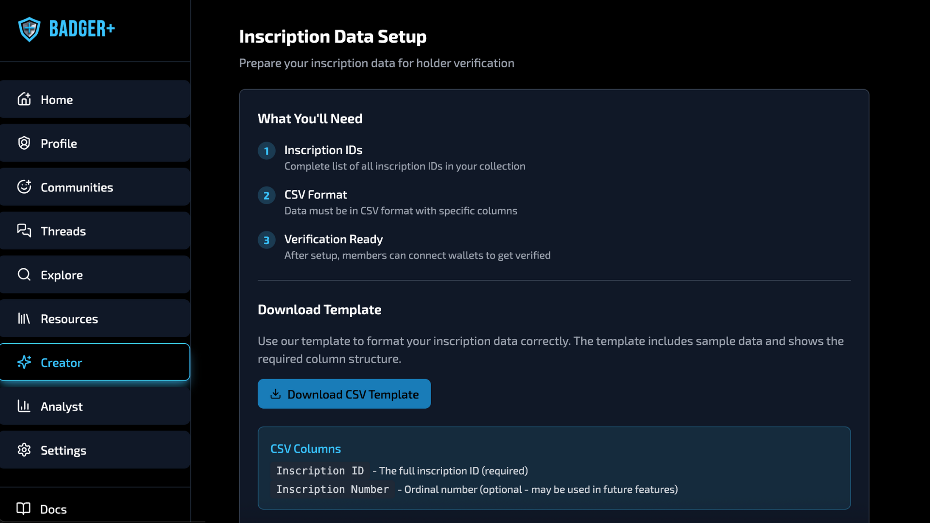
Task: Click the Communities smiley icon
Action: [24, 187]
